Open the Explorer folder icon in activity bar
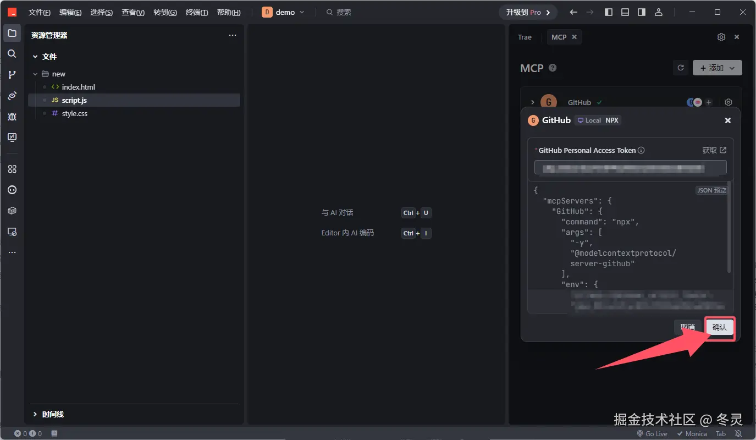756x440 pixels. (12, 33)
